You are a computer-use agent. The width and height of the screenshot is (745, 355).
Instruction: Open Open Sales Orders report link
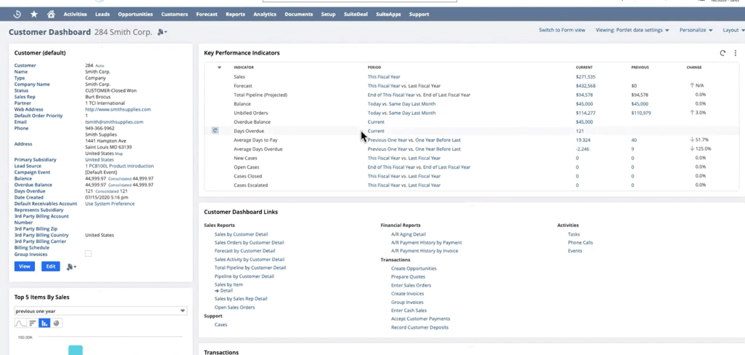click(x=234, y=308)
